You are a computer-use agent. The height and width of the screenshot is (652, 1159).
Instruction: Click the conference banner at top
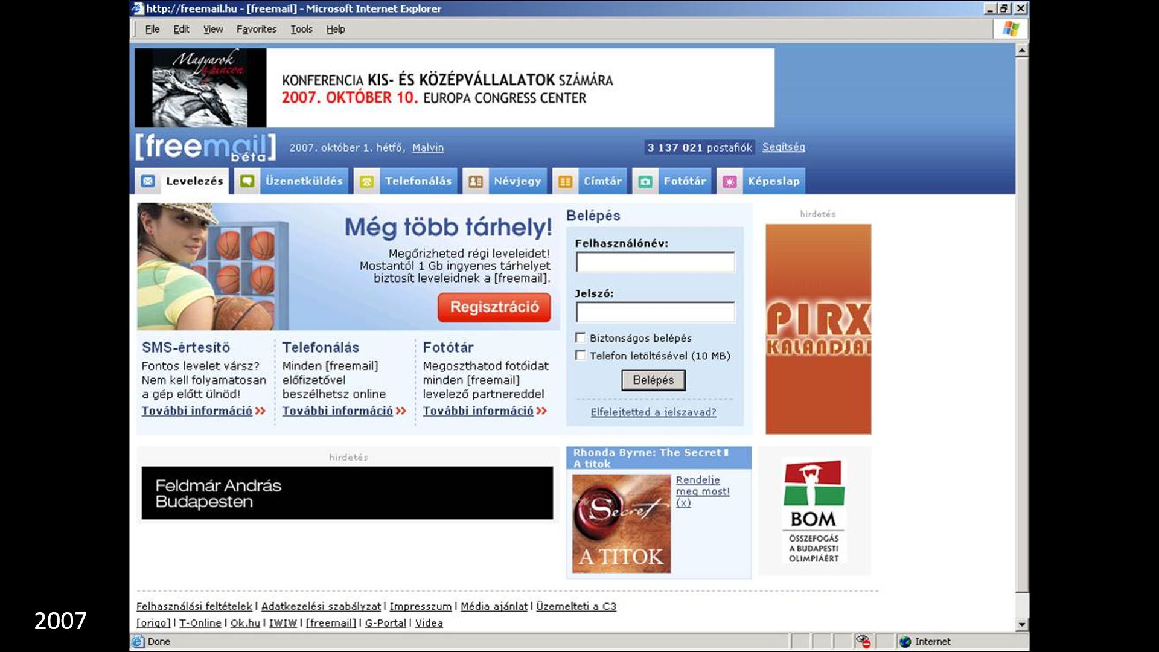coord(455,88)
